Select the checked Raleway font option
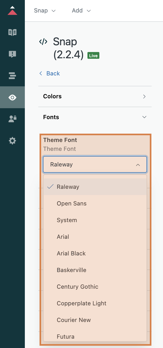The image size is (163, 348). (68, 187)
